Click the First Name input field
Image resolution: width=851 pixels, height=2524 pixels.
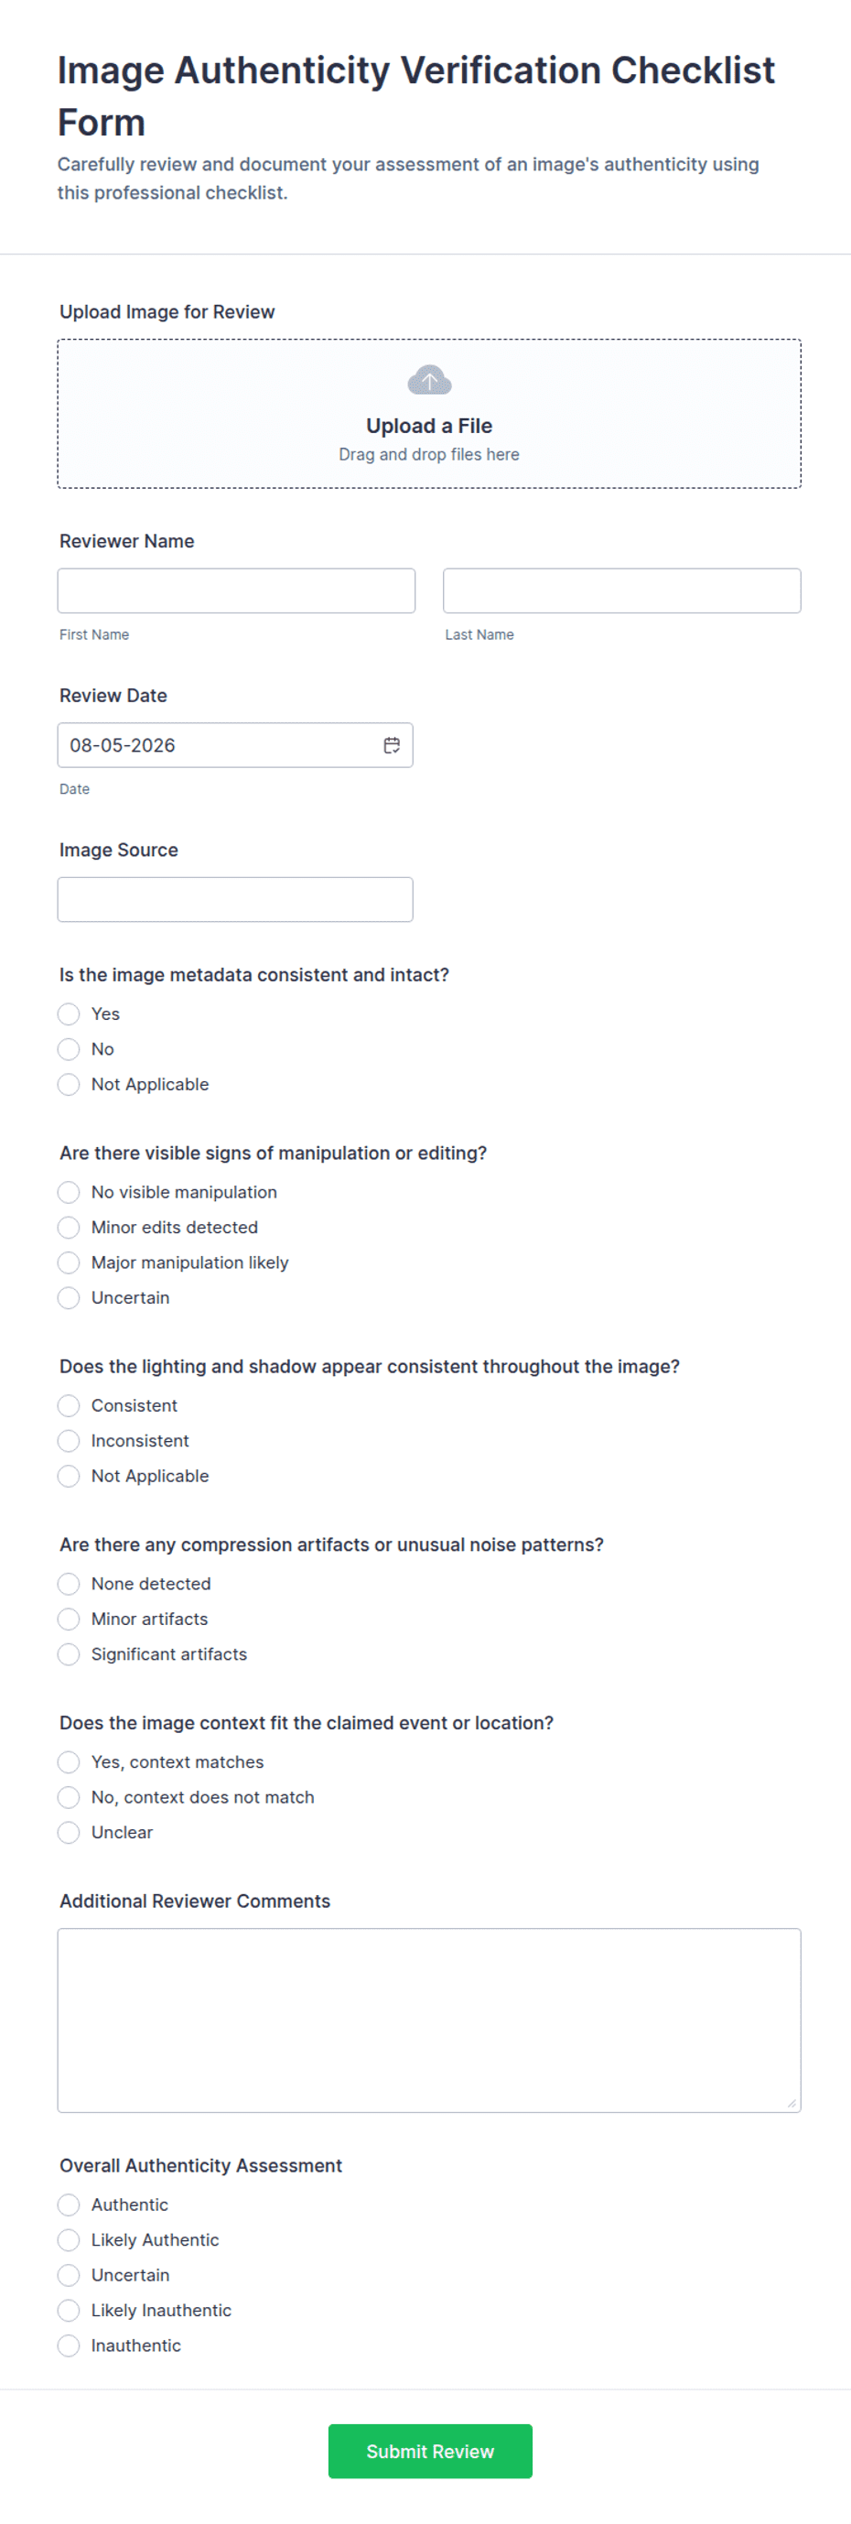pyautogui.click(x=236, y=590)
